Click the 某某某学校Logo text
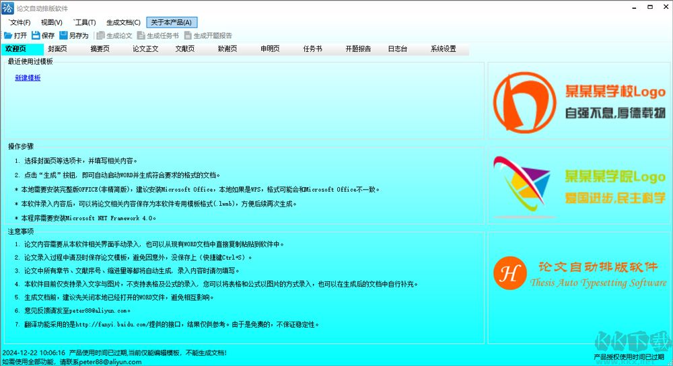The height and width of the screenshot is (366, 673). (x=614, y=91)
